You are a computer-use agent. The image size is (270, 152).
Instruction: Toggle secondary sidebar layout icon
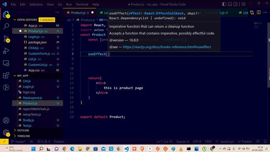click(235, 4)
